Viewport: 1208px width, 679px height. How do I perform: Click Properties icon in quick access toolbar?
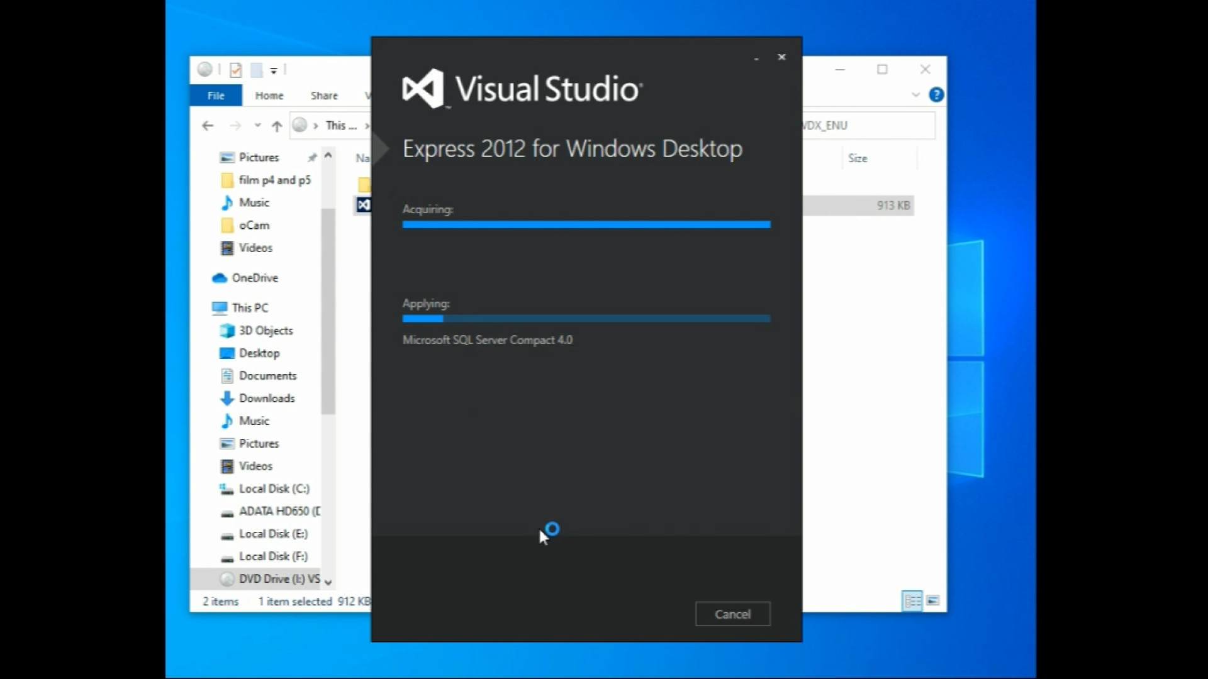point(236,70)
